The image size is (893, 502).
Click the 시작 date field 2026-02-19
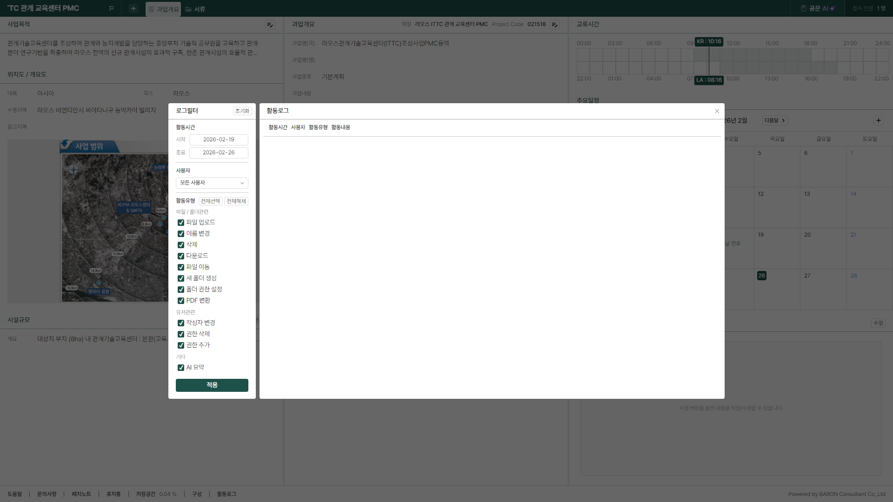pyautogui.click(x=219, y=139)
